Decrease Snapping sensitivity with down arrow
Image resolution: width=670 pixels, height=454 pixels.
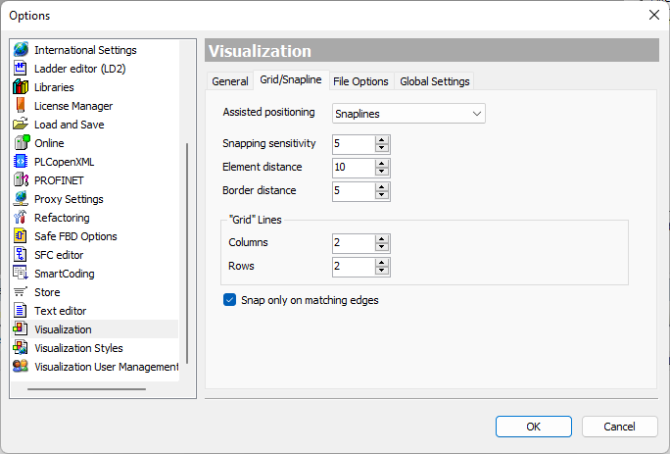[x=382, y=148]
